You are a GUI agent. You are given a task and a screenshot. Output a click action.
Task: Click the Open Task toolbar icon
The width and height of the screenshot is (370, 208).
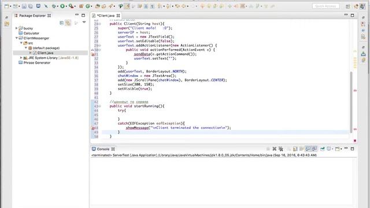pos(103,6)
